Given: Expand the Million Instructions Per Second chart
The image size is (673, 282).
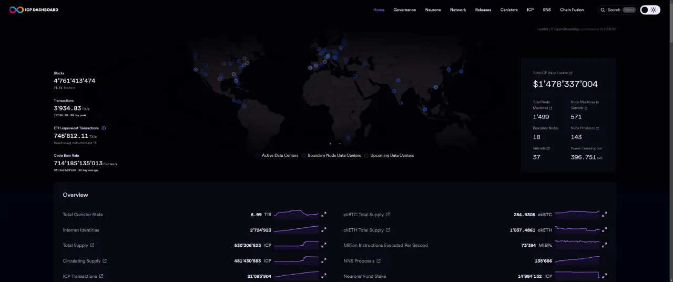Looking at the screenshot, I should [x=605, y=245].
